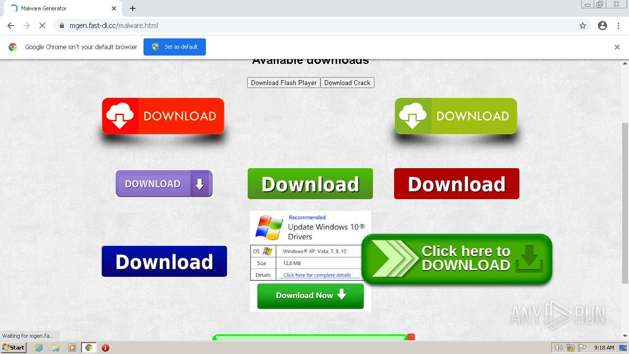This screenshot has height=354, width=629.
Task: Click the Download Flash Player button
Action: (x=284, y=83)
